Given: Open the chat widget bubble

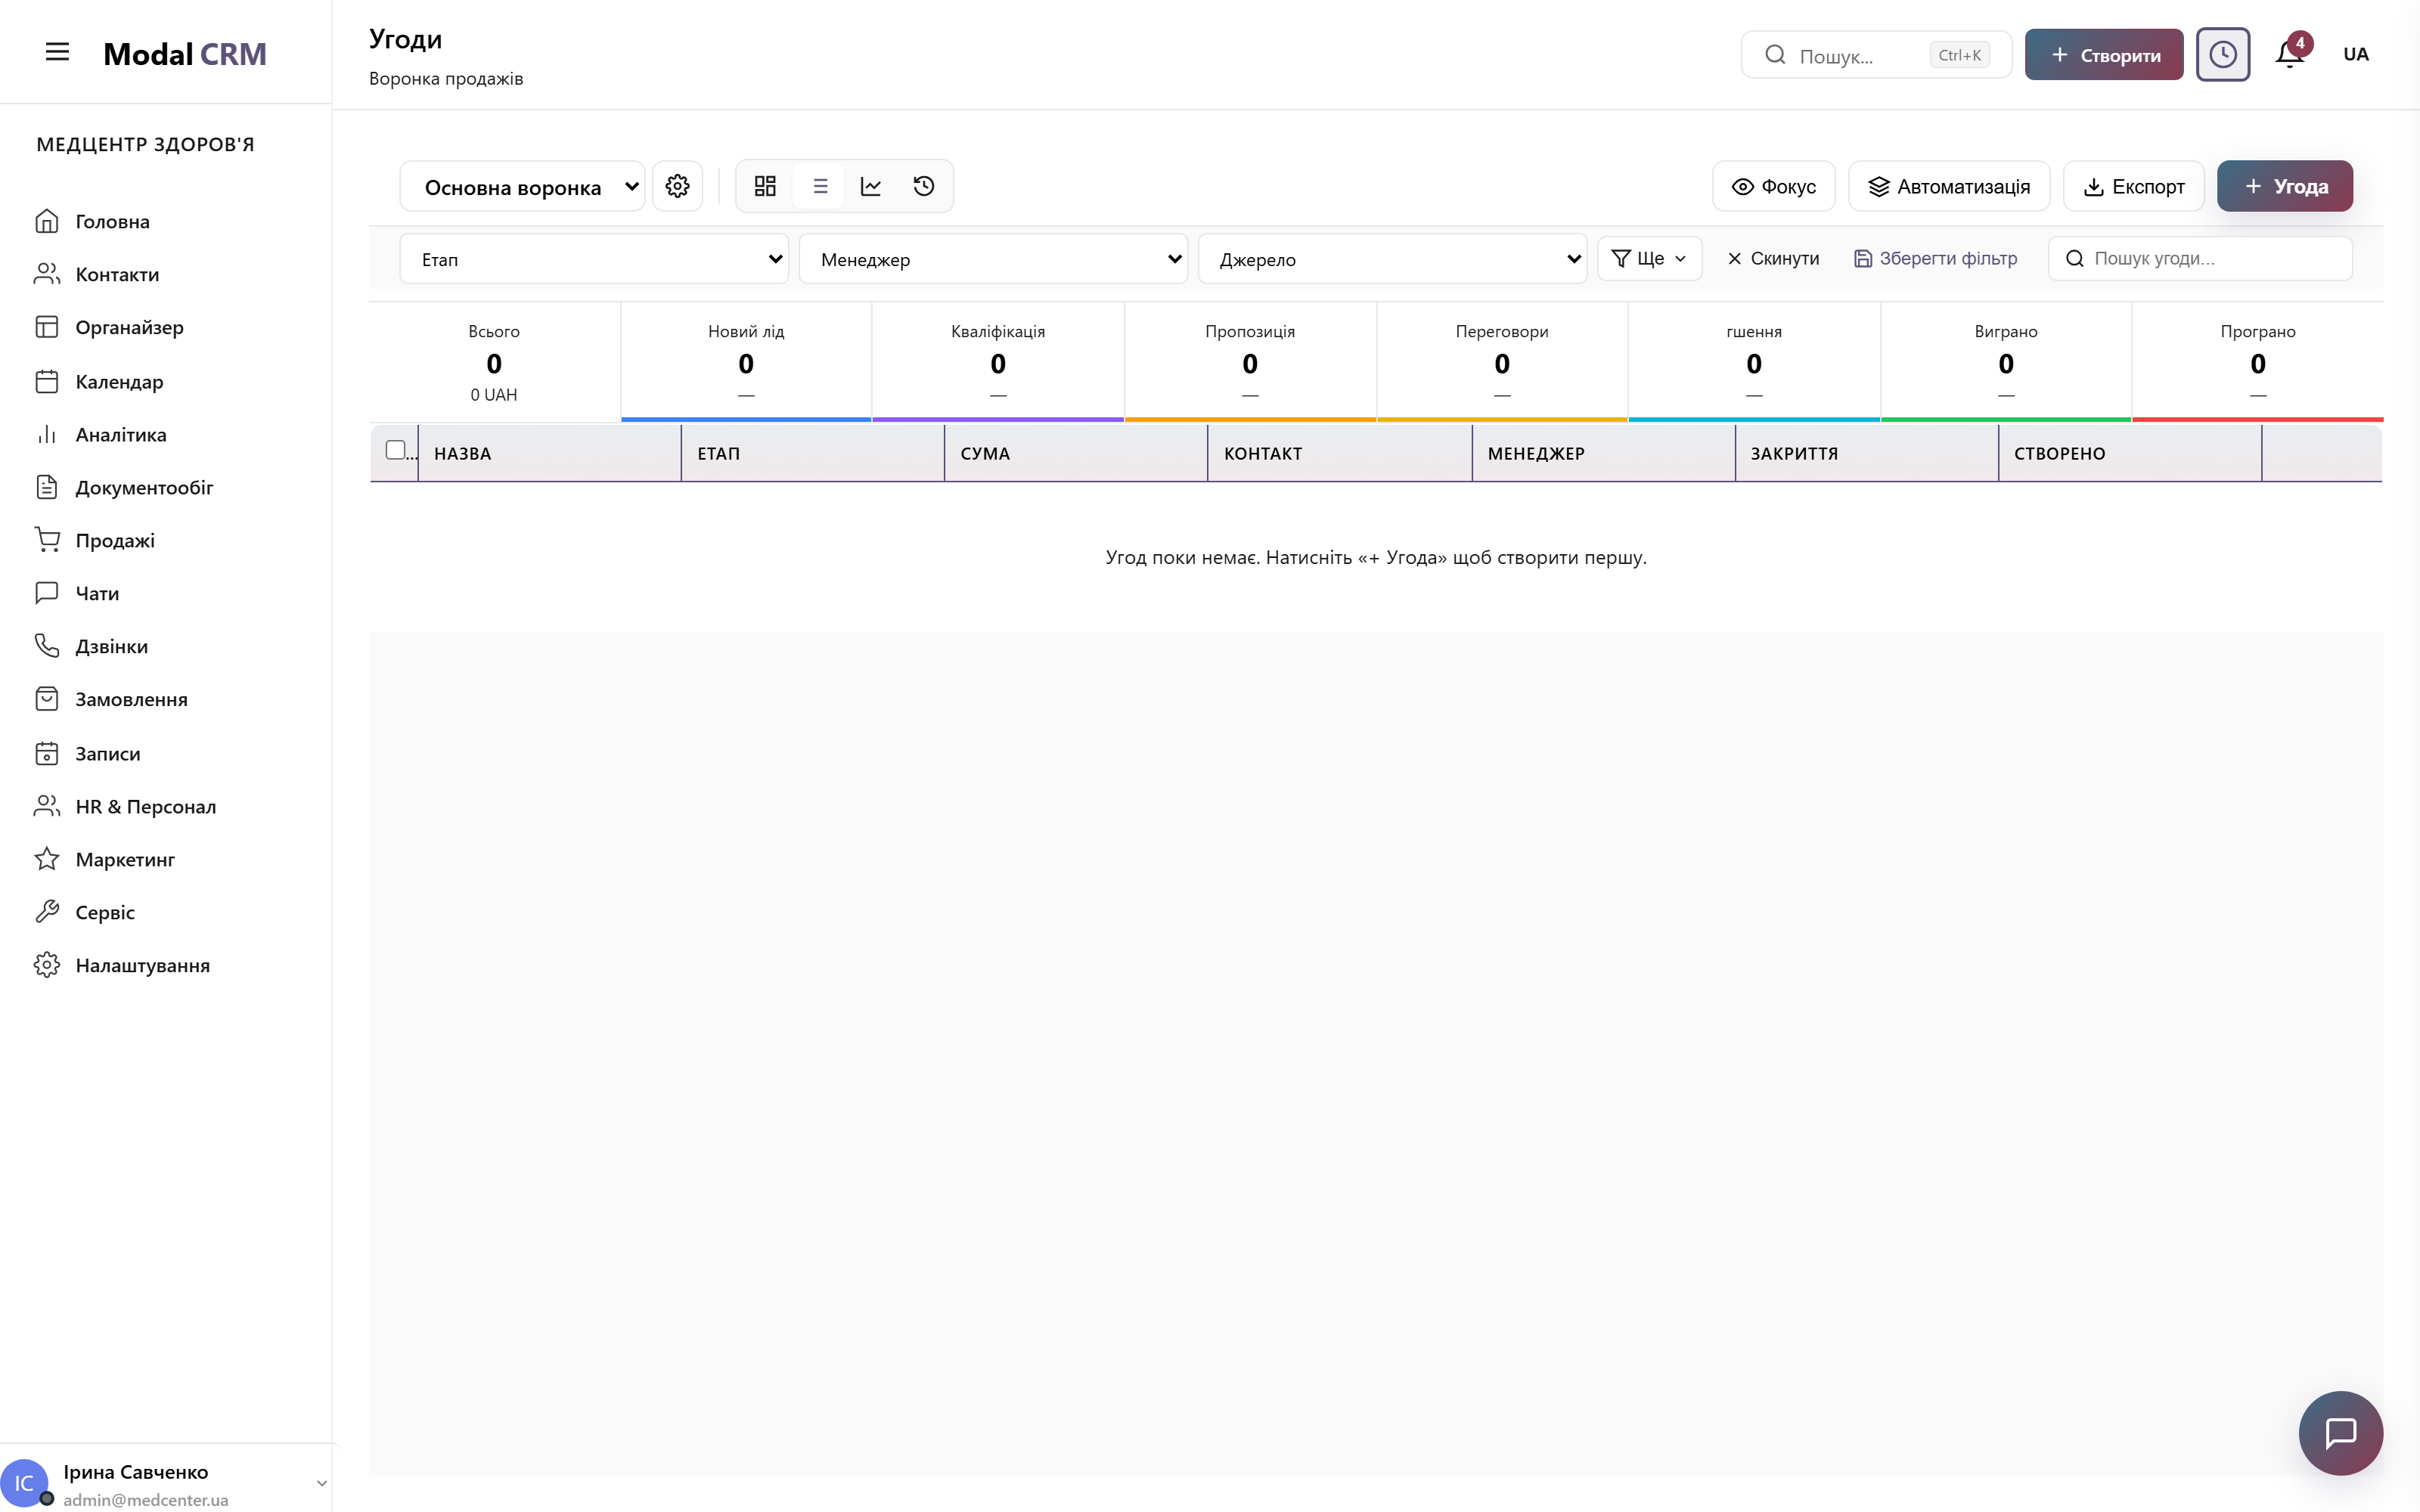Looking at the screenshot, I should [2340, 1433].
